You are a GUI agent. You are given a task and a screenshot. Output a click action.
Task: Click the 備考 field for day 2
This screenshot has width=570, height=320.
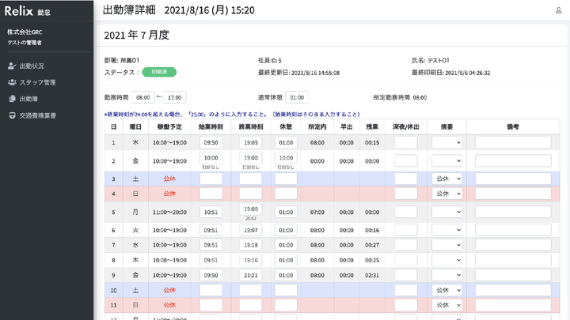512,160
